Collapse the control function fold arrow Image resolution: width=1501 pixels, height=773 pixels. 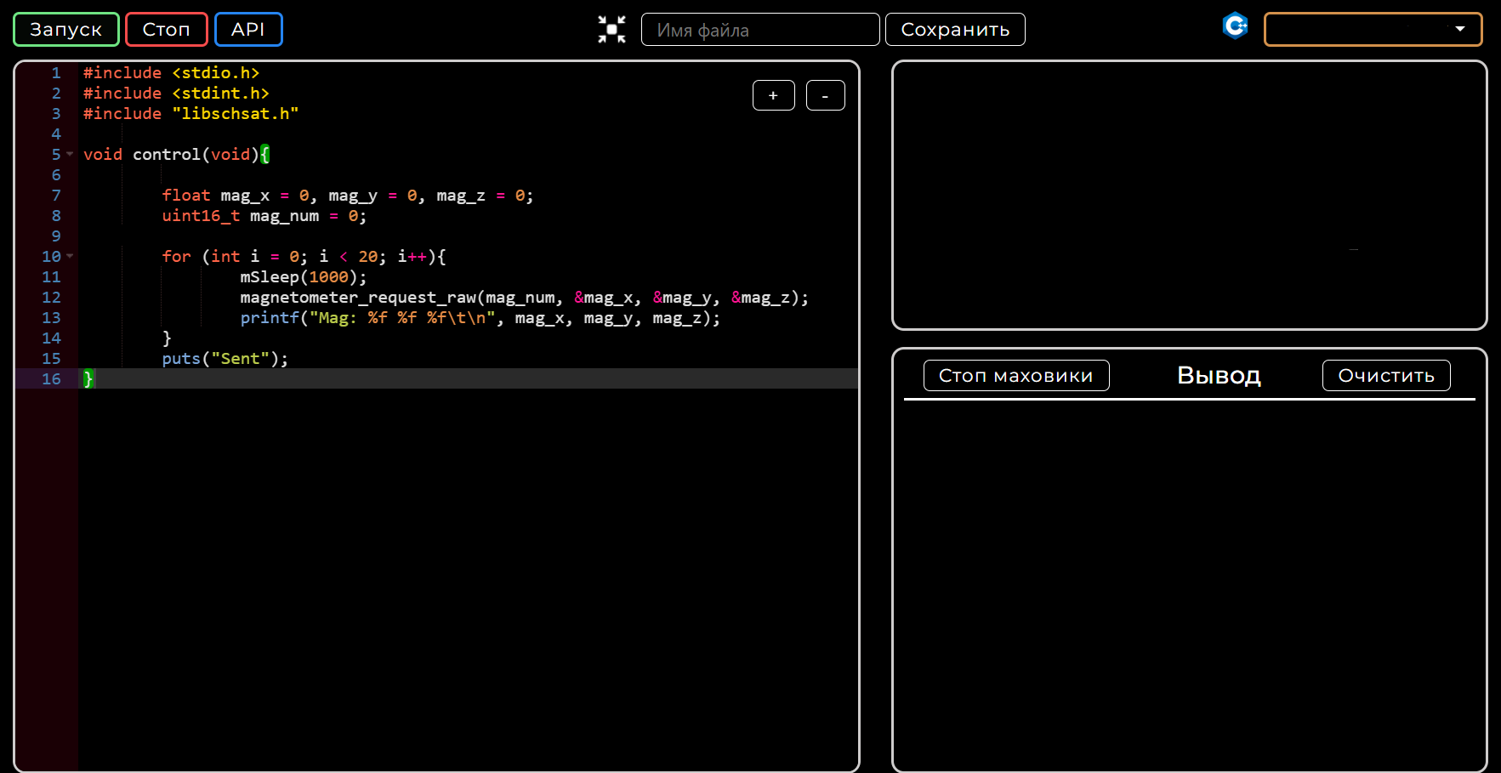[70, 155]
